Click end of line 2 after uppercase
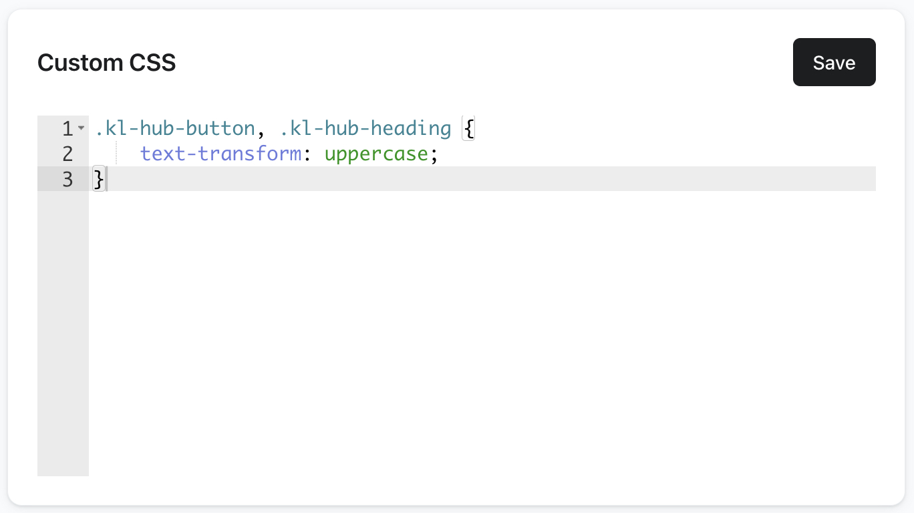914x513 pixels. (x=448, y=154)
